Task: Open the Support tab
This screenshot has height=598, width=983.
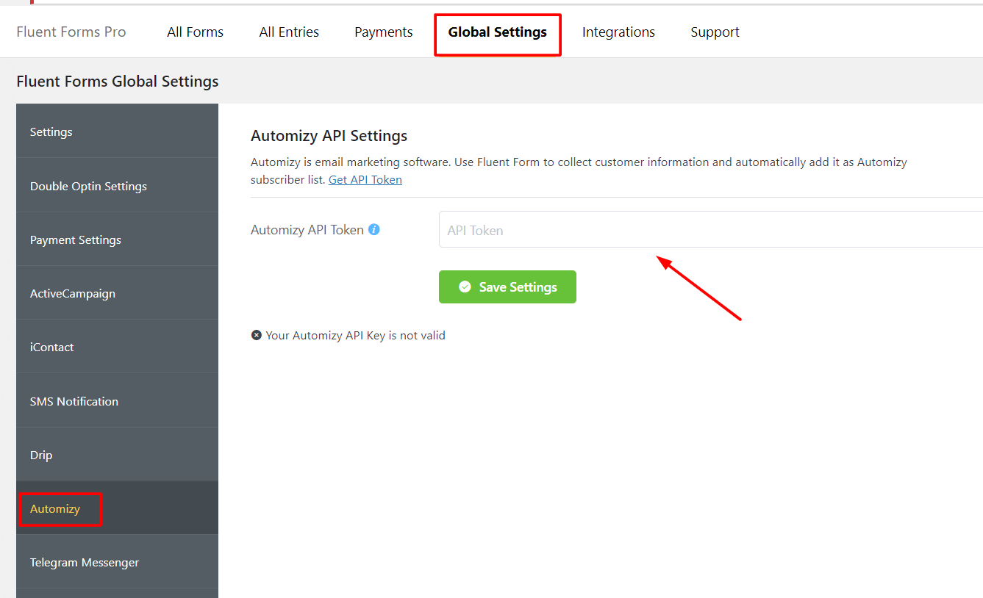Action: pos(715,32)
